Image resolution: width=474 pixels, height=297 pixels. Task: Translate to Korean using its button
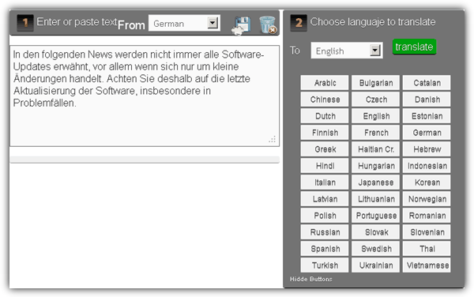click(x=427, y=182)
